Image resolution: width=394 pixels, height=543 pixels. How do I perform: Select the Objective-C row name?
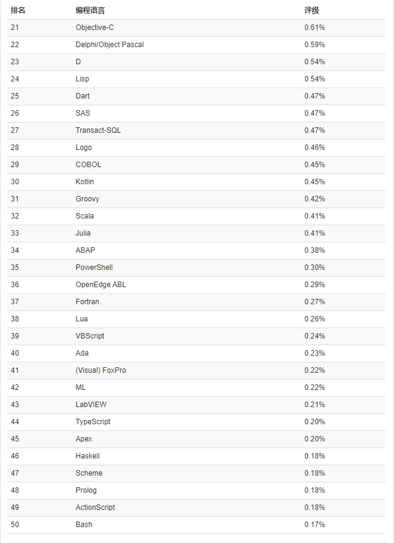point(94,28)
